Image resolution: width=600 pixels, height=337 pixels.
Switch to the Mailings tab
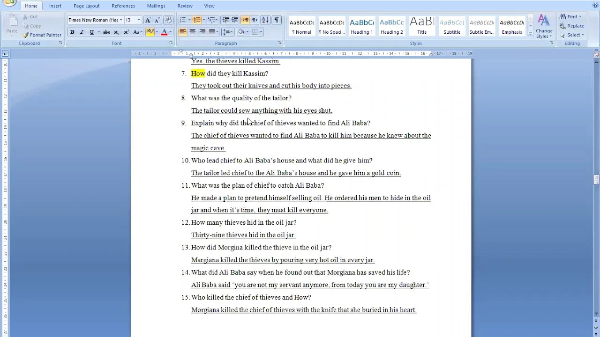point(156,6)
